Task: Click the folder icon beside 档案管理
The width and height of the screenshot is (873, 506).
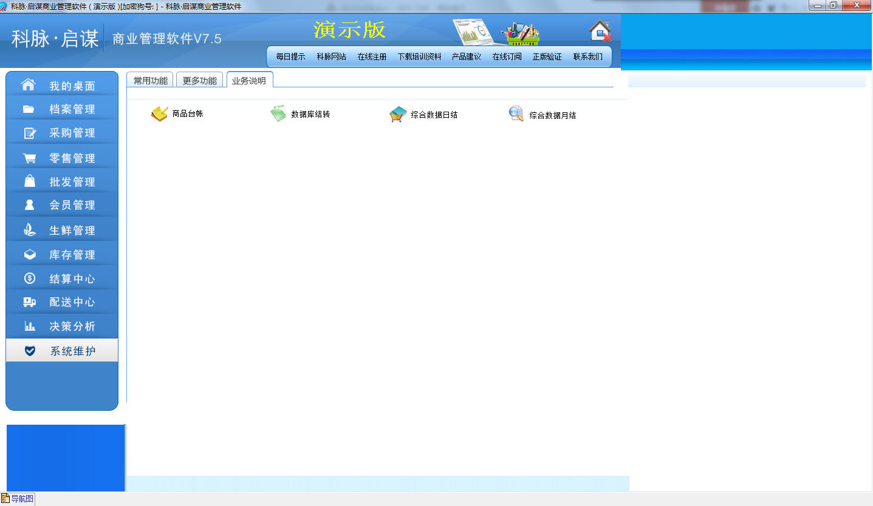Action: [x=29, y=109]
